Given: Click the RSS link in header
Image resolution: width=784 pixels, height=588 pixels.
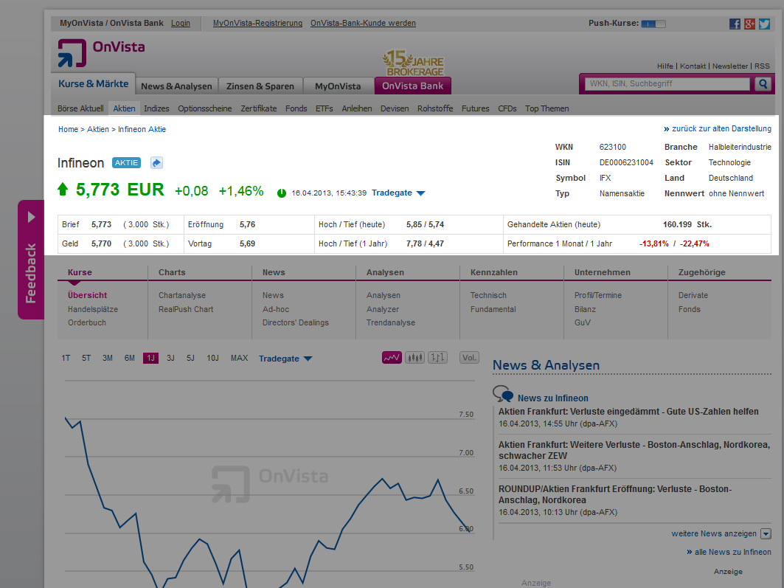Looking at the screenshot, I should (x=762, y=66).
